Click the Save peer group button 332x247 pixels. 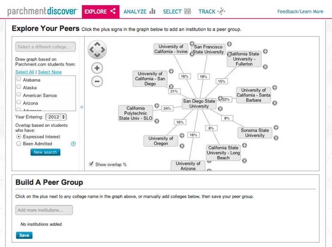click(x=24, y=235)
